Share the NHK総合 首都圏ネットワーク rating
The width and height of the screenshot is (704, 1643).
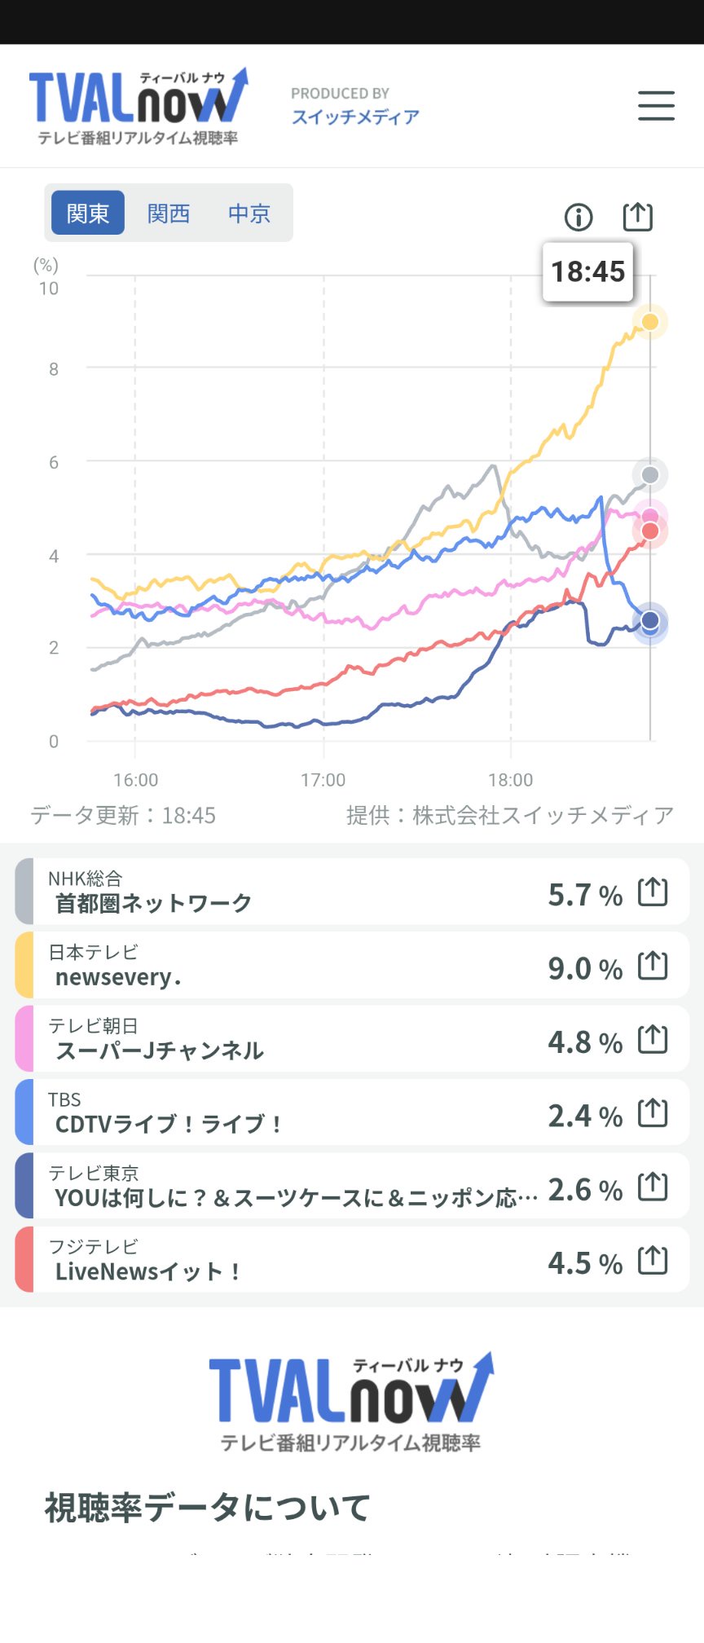[653, 892]
